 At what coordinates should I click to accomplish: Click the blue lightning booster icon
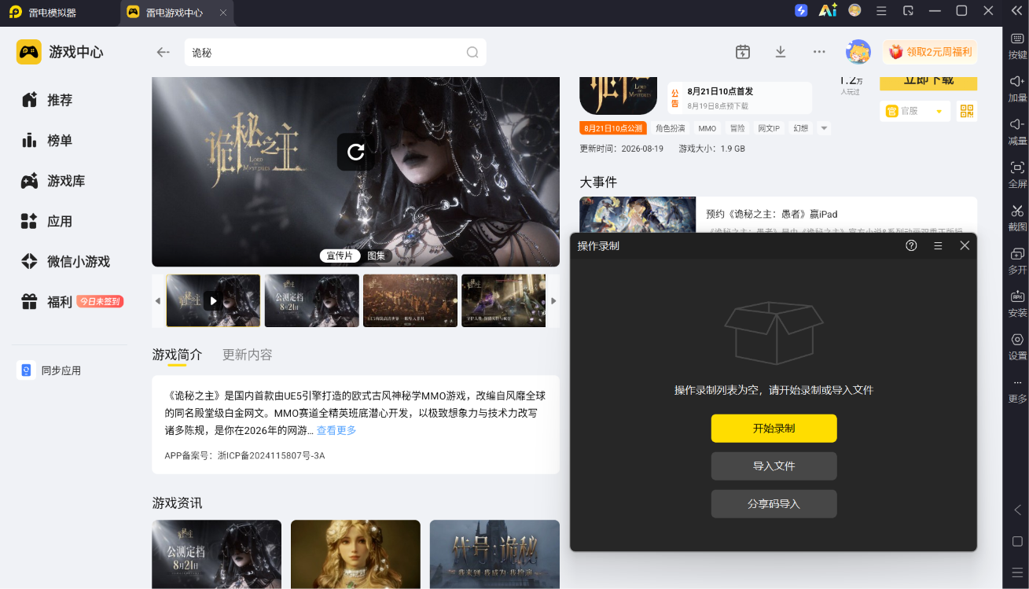pyautogui.click(x=801, y=10)
